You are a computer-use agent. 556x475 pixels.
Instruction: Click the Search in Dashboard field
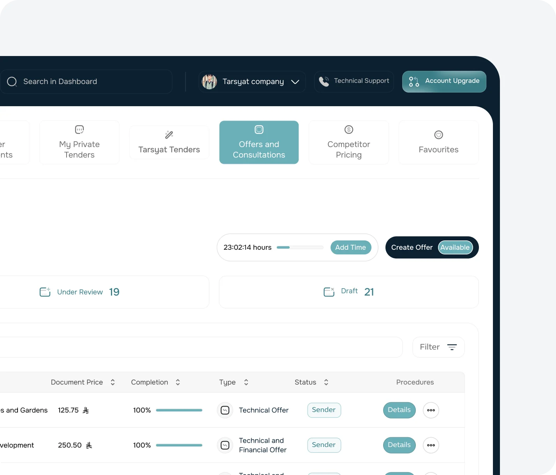(x=78, y=82)
